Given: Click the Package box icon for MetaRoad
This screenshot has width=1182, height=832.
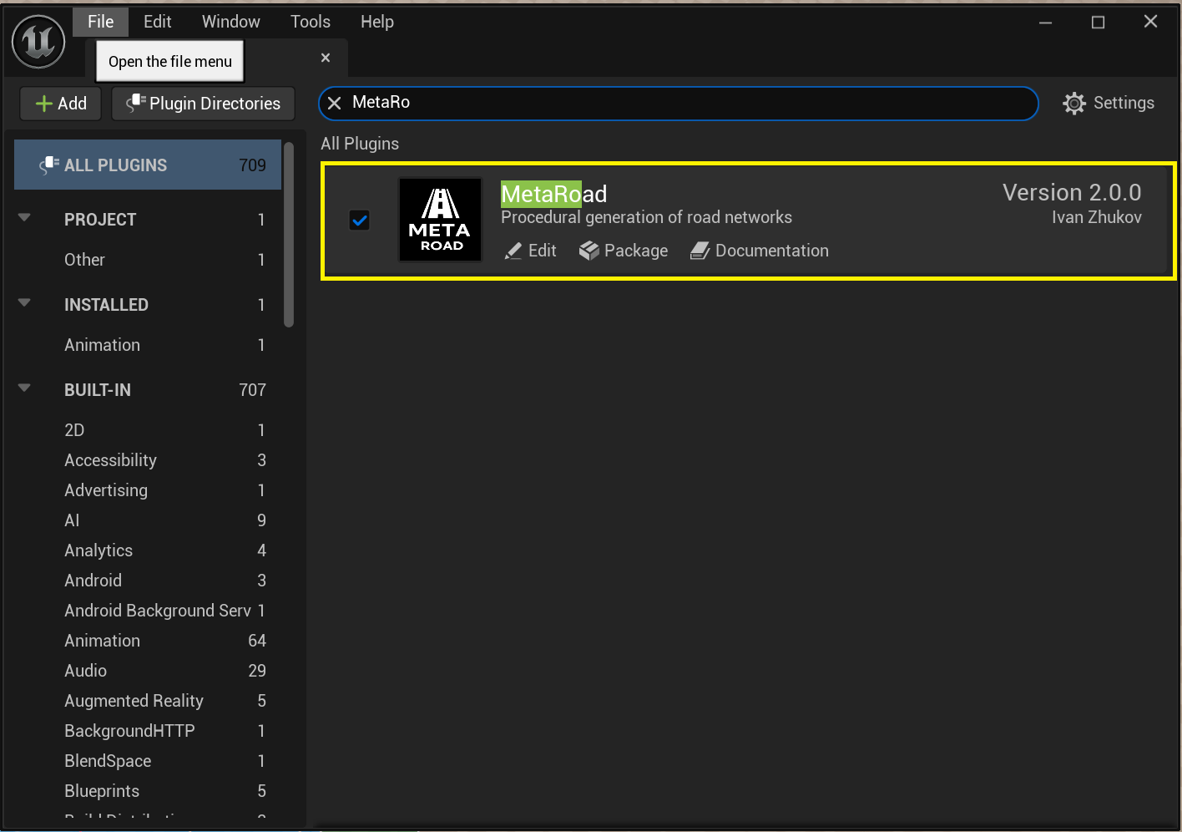Looking at the screenshot, I should tap(589, 251).
